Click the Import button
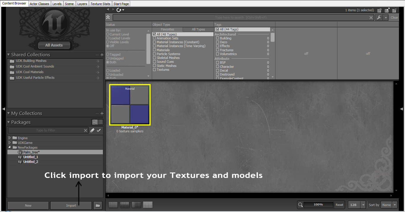This screenshot has height=212, width=405. 71,205
